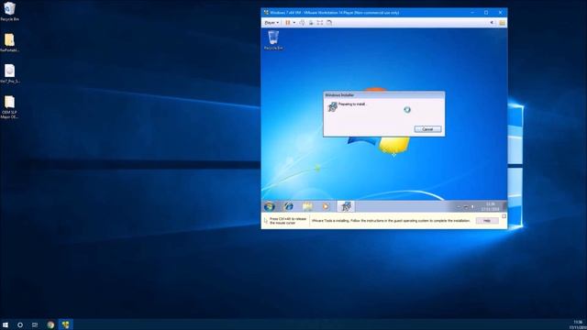Viewport: 587px width, 330px height.
Task: Click the Unity mode toolbar icon
Action: point(329,23)
